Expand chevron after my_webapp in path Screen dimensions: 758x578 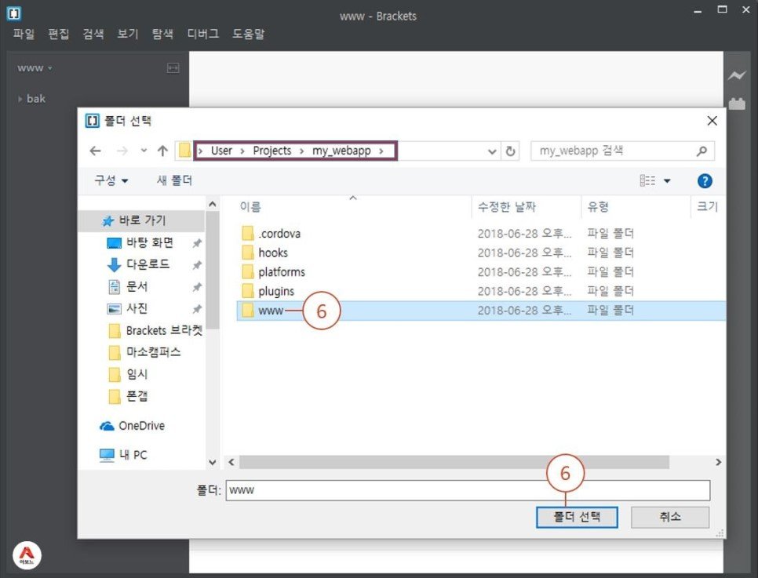pos(381,151)
